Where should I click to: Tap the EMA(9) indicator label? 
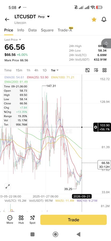[x=14, y=77]
